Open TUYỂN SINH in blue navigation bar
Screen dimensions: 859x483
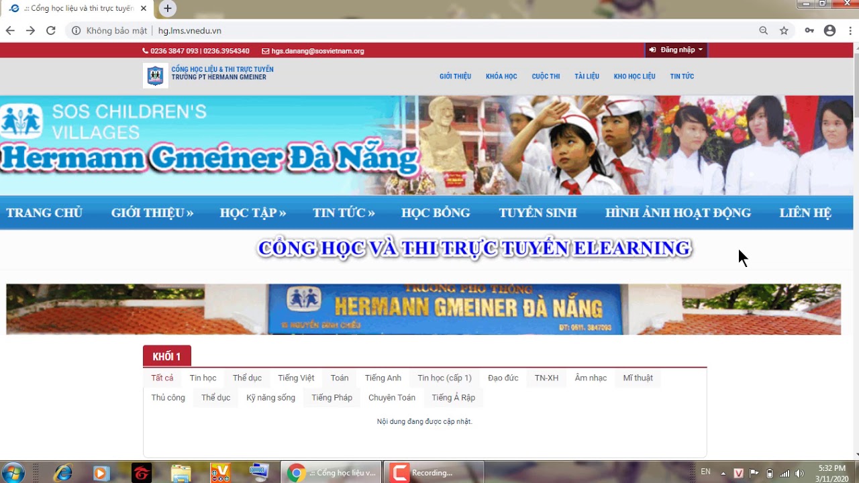point(538,213)
